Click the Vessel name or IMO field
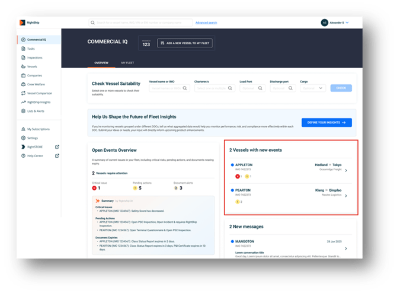 [x=169, y=88]
